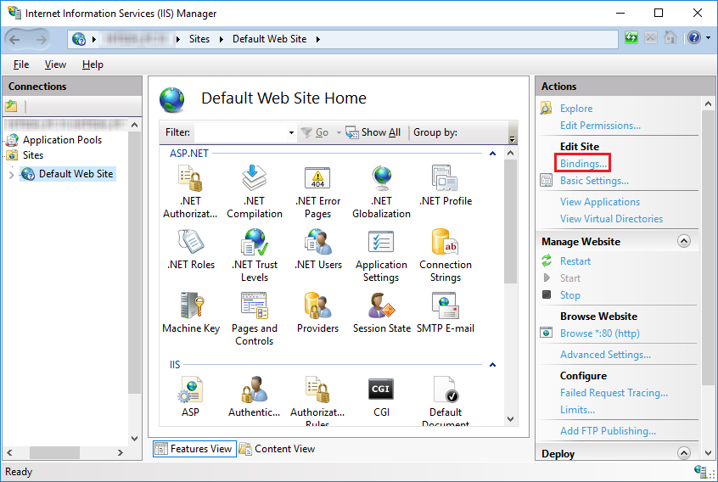Click the Limits... link

577,410
